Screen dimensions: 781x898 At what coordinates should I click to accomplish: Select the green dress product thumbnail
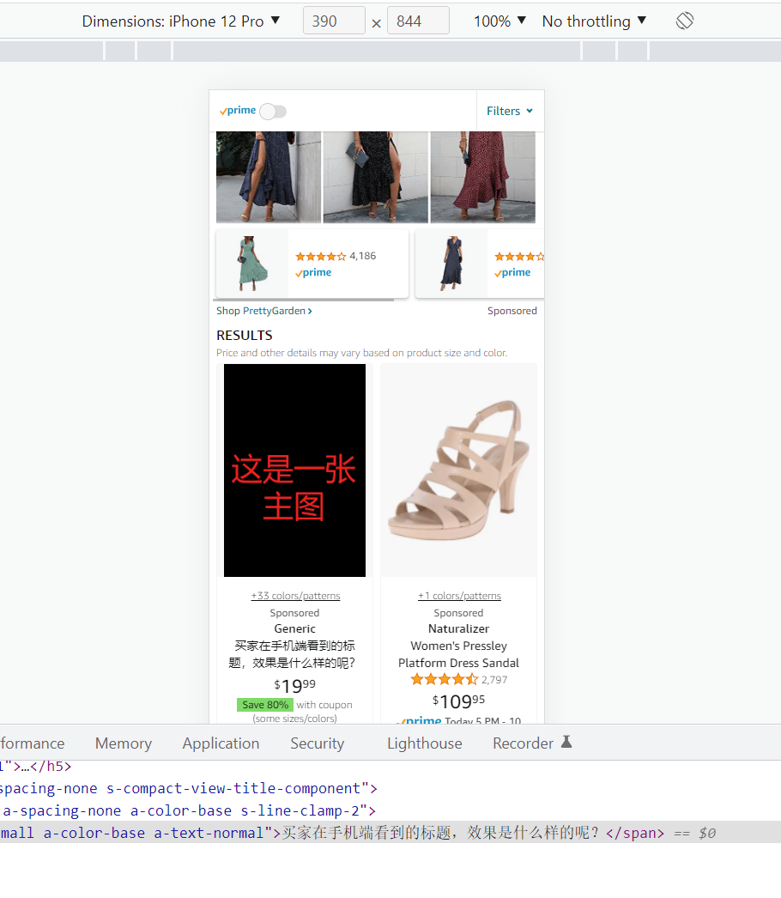point(252,264)
